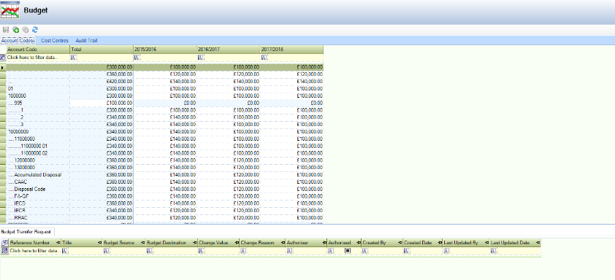Select the Disposal Code row
This screenshot has height=280, width=615.
click(x=38, y=189)
